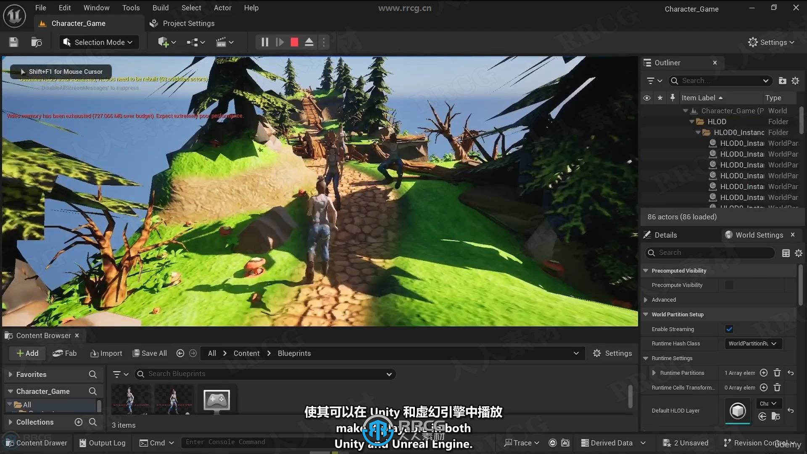Open the Default HLOD Layer asset dropdown

pos(769,404)
